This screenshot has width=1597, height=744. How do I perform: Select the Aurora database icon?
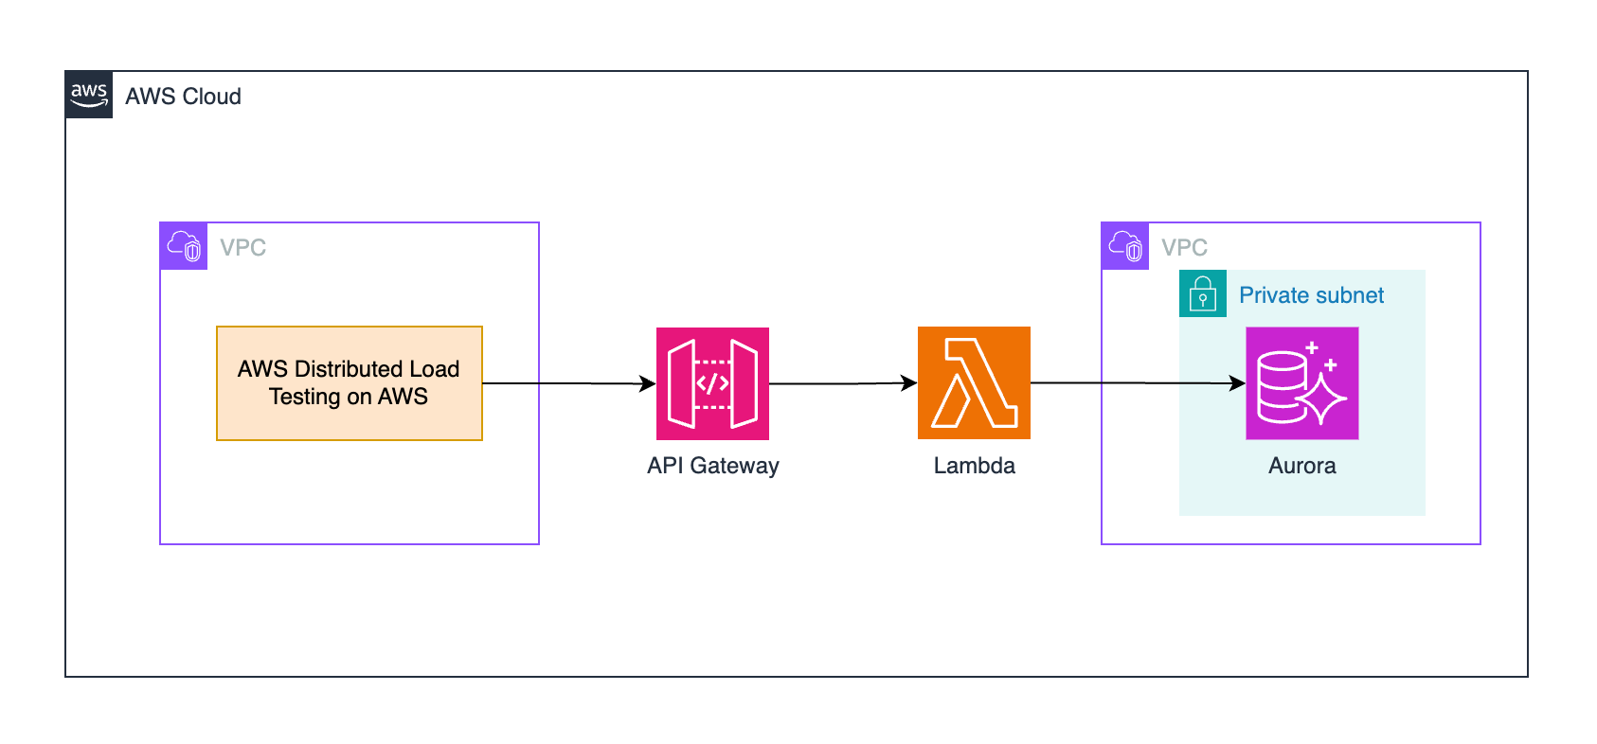pos(1301,382)
